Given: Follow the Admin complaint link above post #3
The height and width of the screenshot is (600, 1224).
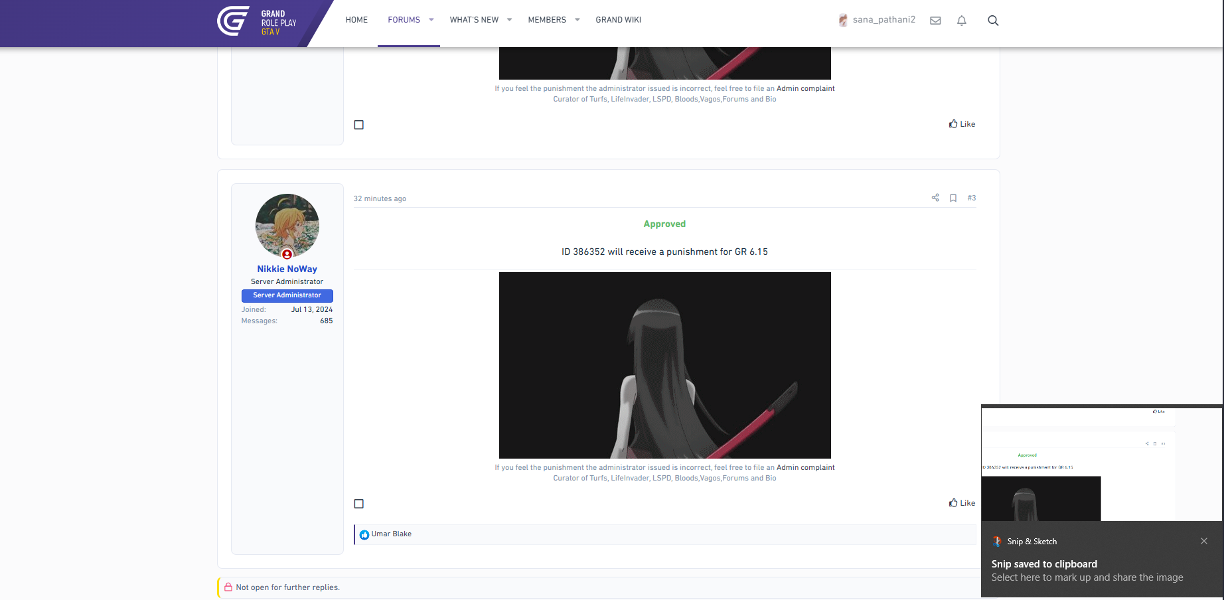Looking at the screenshot, I should pos(806,88).
